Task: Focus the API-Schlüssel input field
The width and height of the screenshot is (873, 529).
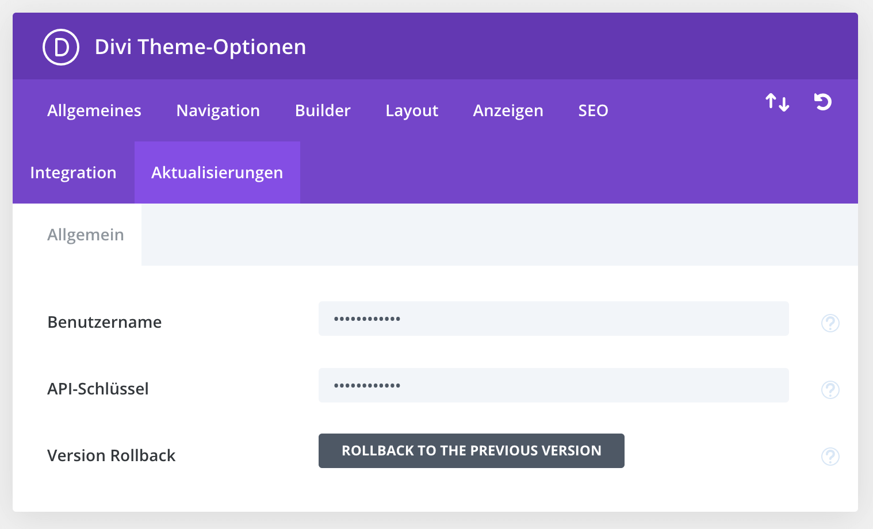Action: coord(554,385)
